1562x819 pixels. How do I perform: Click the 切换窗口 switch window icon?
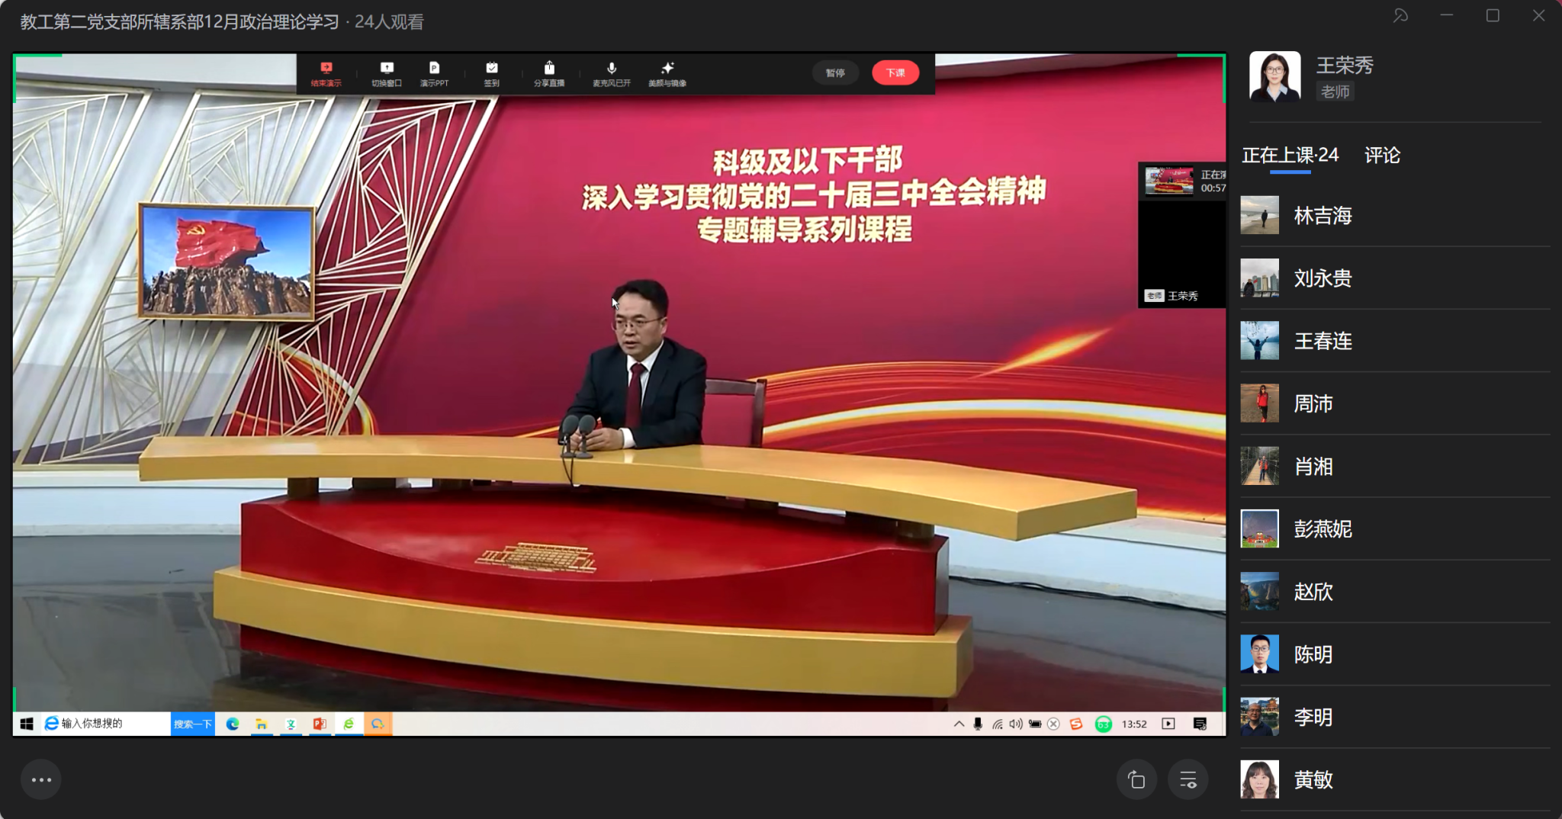click(x=387, y=73)
